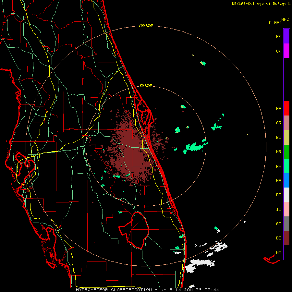Screen dimensions: 292x292
Task: Click the HR green legend swatch
Action: [x=286, y=152]
